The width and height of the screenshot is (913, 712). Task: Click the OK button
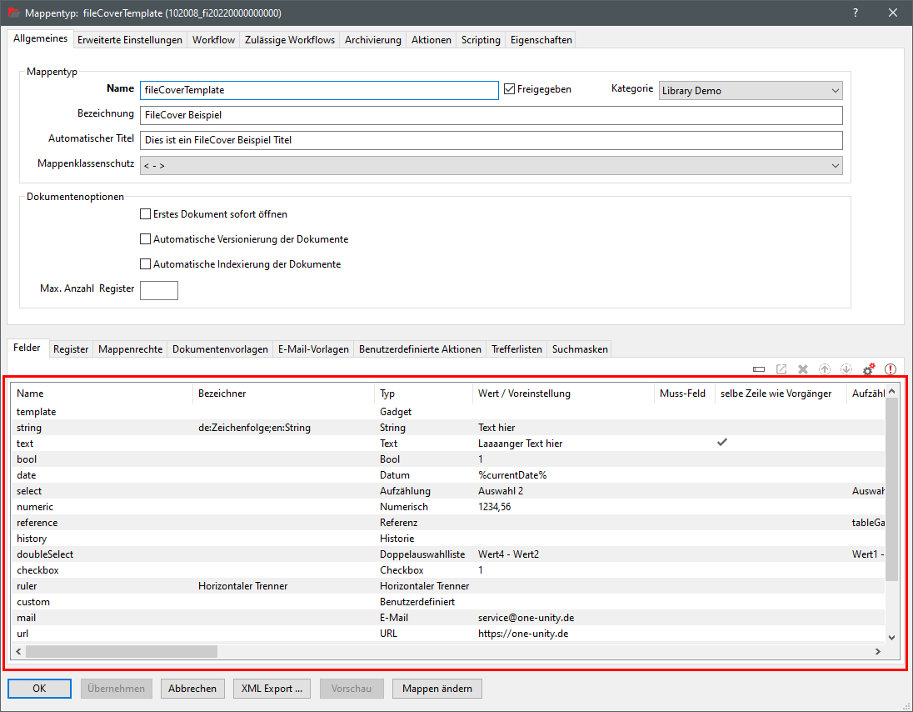point(40,688)
